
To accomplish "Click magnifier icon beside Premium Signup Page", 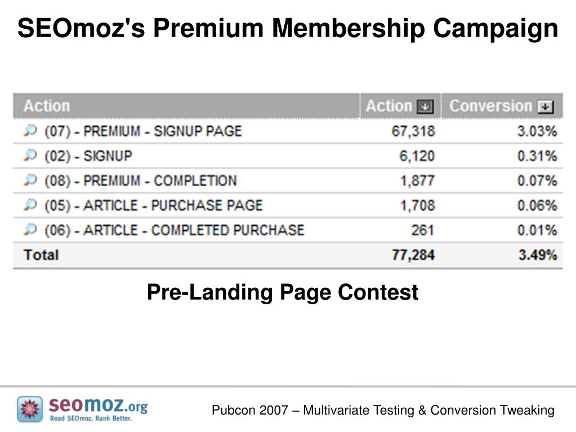I will pyautogui.click(x=30, y=131).
